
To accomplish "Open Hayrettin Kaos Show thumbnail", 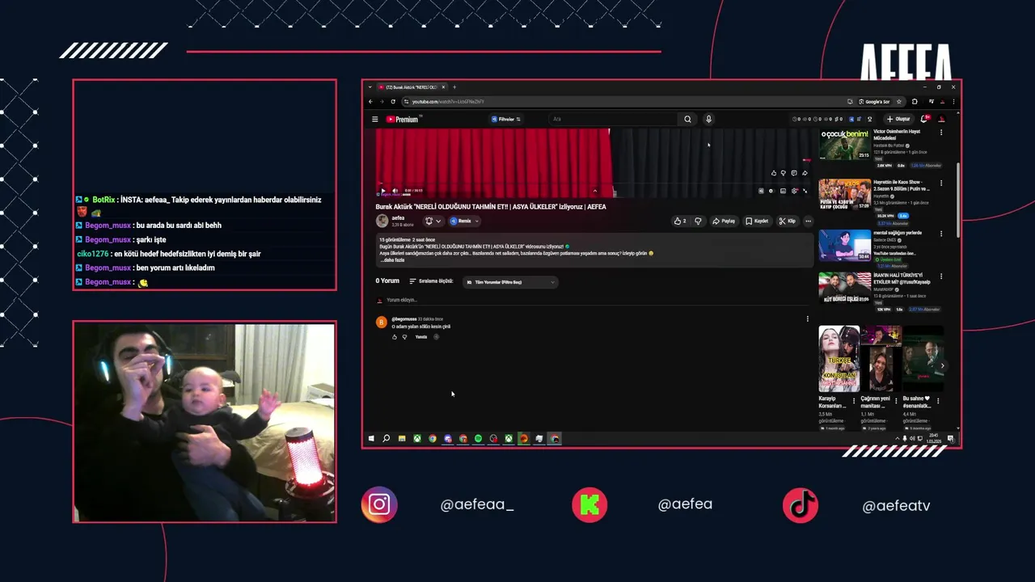I will tap(845, 194).
